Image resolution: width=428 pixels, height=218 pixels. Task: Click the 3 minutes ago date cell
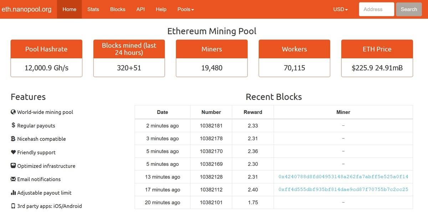point(162,138)
